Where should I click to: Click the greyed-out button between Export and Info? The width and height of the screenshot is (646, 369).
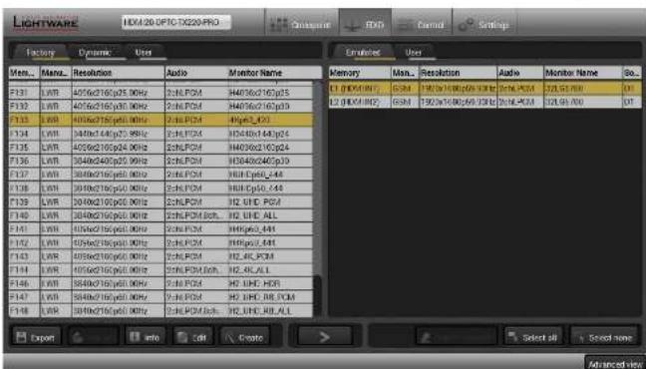click(94, 338)
